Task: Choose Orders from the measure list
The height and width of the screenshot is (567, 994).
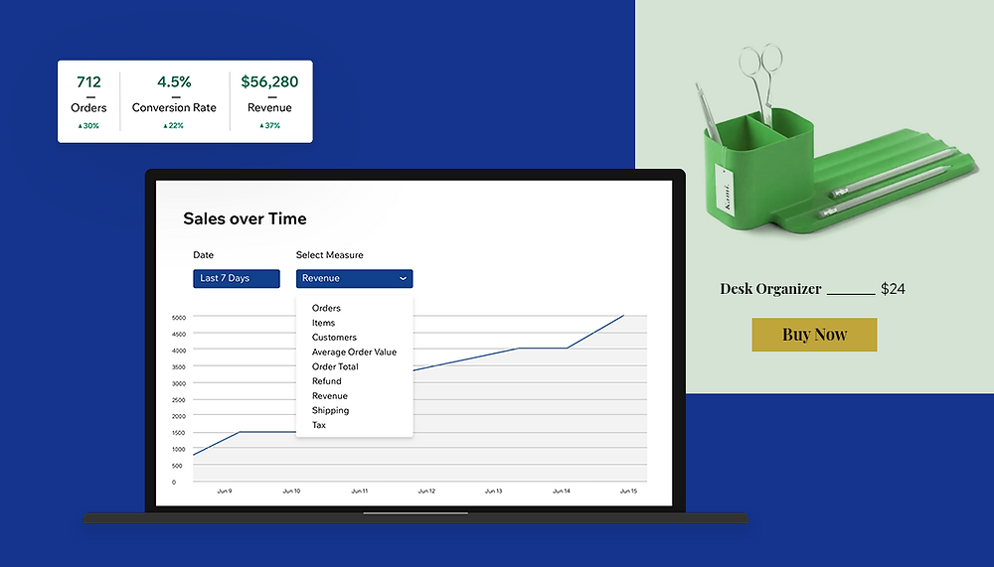Action: (326, 308)
